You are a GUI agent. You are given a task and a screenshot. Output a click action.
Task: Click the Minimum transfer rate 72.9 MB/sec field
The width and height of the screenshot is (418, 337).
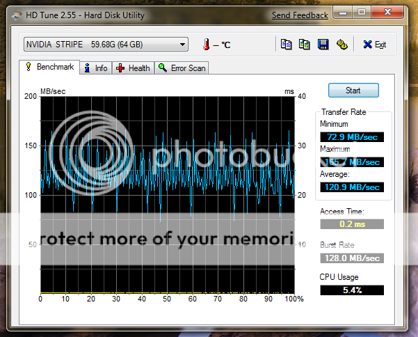pyautogui.click(x=351, y=137)
